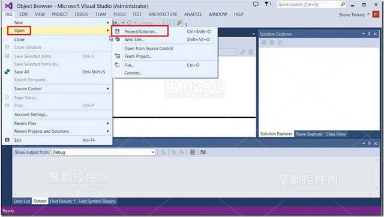Pin the Solution Explorer panel
384x217 pixels.
(x=369, y=34)
